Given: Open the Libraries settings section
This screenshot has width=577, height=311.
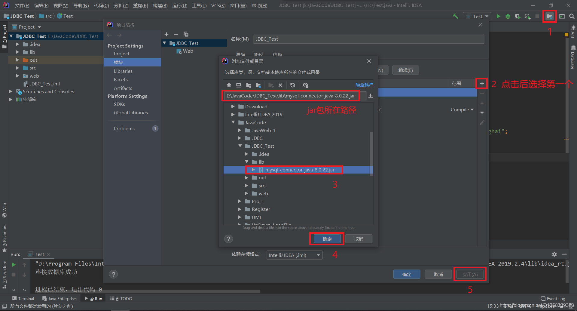Looking at the screenshot, I should point(123,71).
